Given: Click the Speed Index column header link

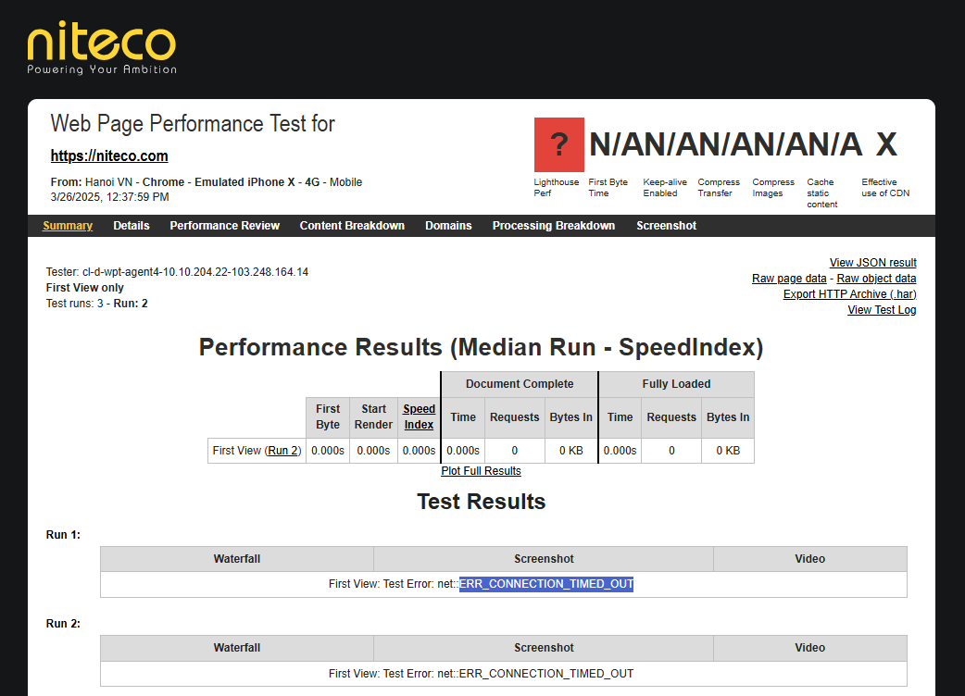Looking at the screenshot, I should (x=420, y=416).
